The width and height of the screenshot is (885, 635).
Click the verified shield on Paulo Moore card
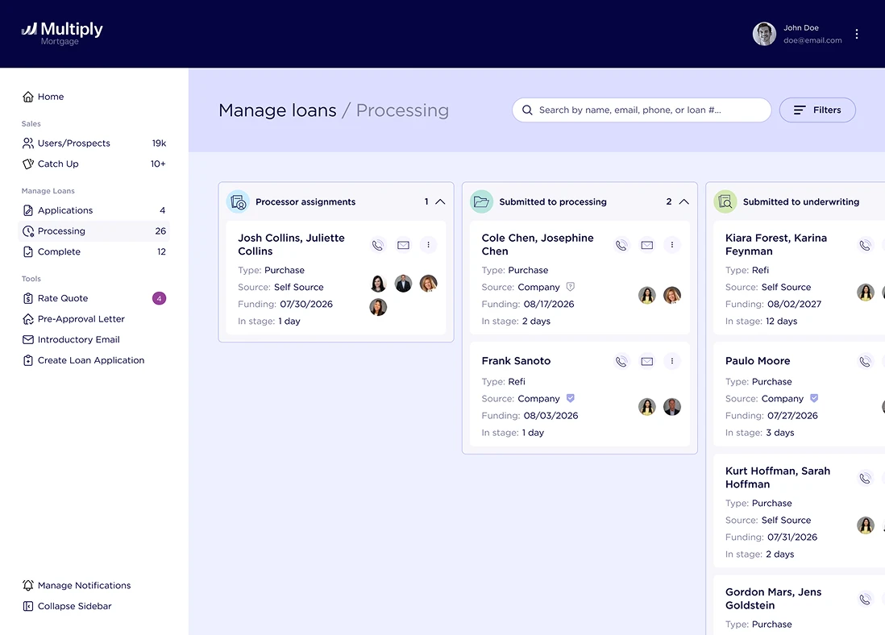pos(814,398)
